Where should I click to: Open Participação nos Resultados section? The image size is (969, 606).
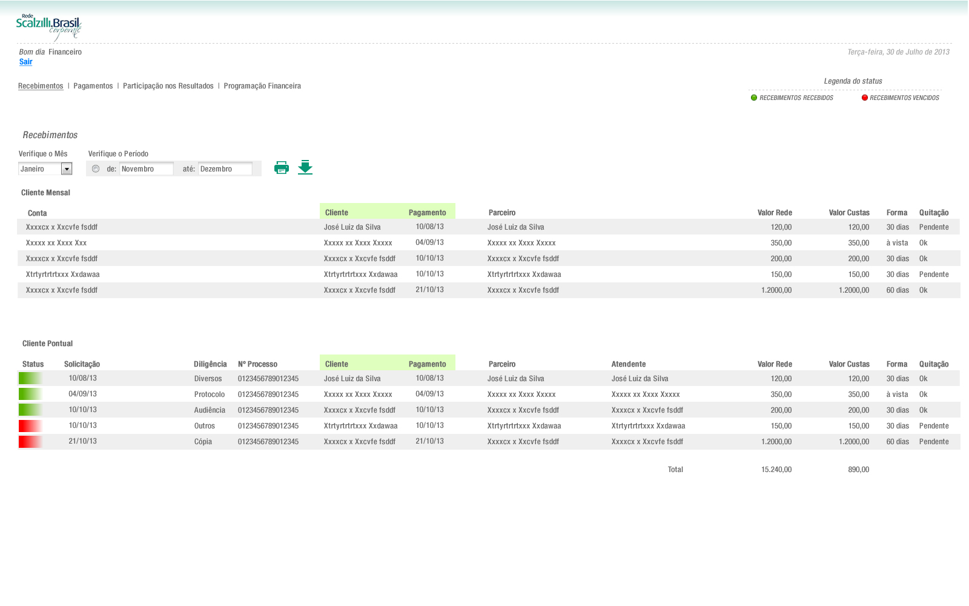(168, 86)
